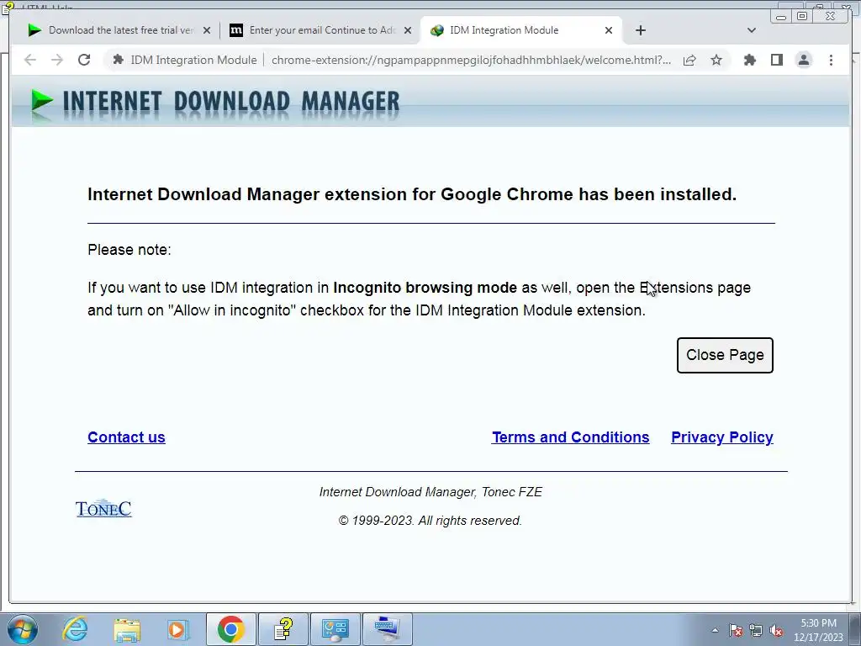Click the extension puzzle icon beside IDM Integration Module
Image resolution: width=861 pixels, height=646 pixels.
(x=118, y=60)
